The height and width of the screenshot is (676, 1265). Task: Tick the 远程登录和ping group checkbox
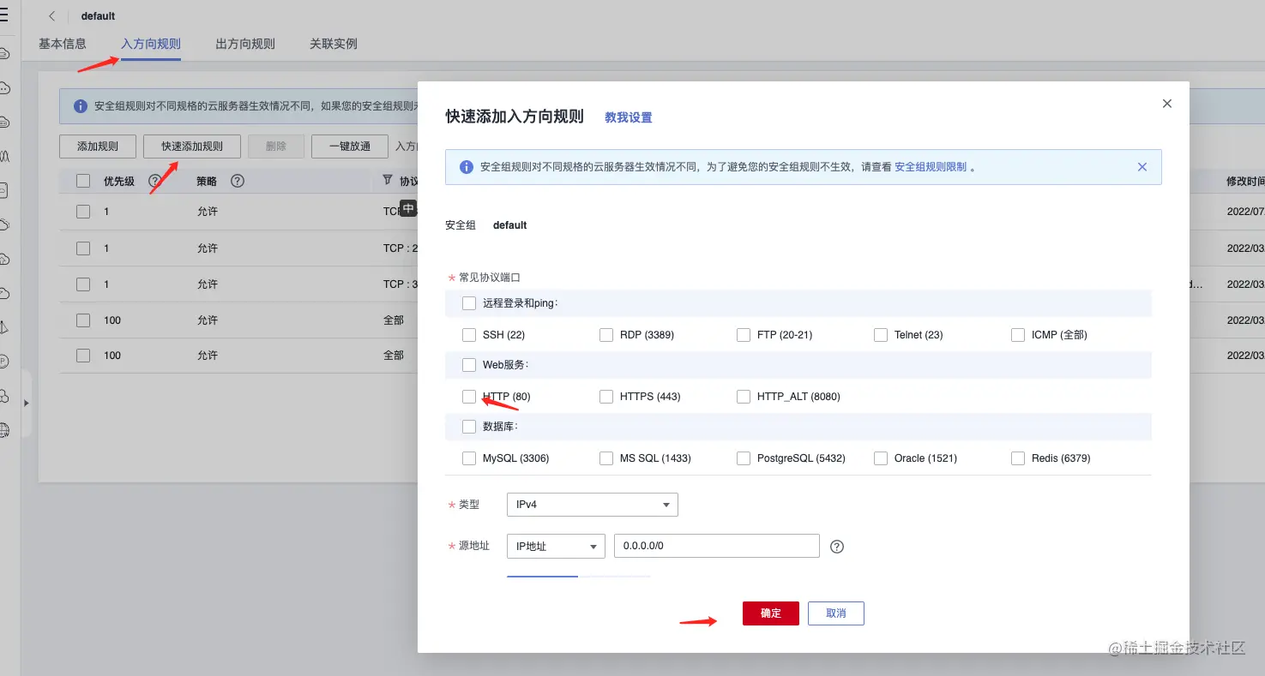[x=469, y=303]
